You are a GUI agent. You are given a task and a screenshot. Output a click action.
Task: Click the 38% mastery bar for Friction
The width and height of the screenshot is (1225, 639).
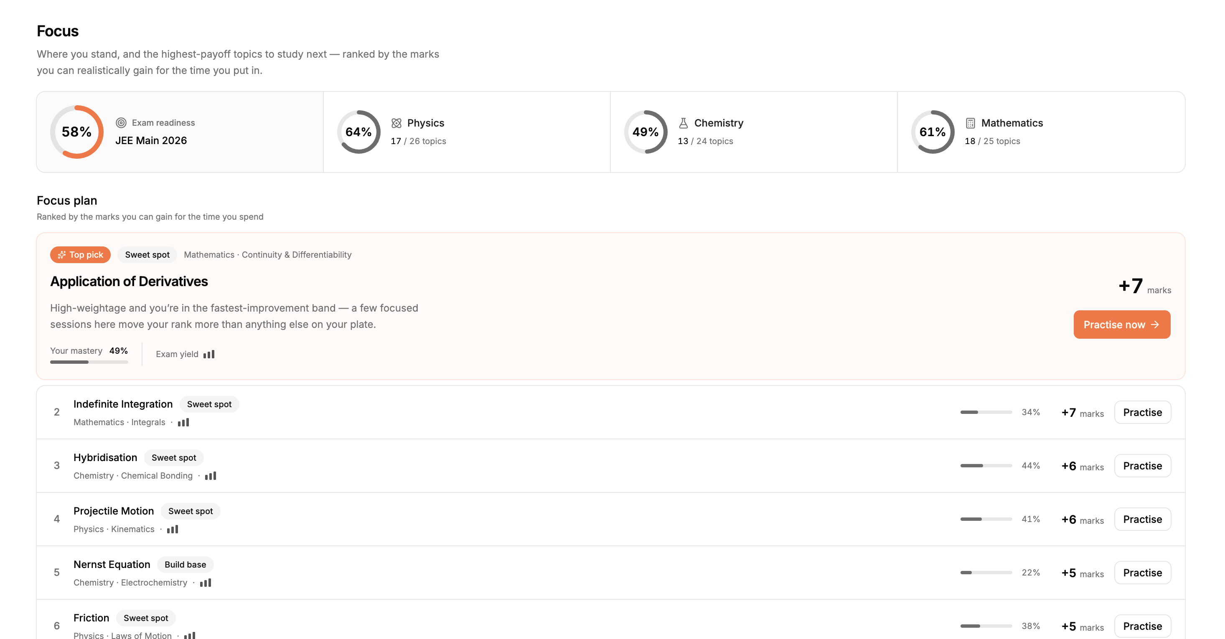[x=986, y=626]
